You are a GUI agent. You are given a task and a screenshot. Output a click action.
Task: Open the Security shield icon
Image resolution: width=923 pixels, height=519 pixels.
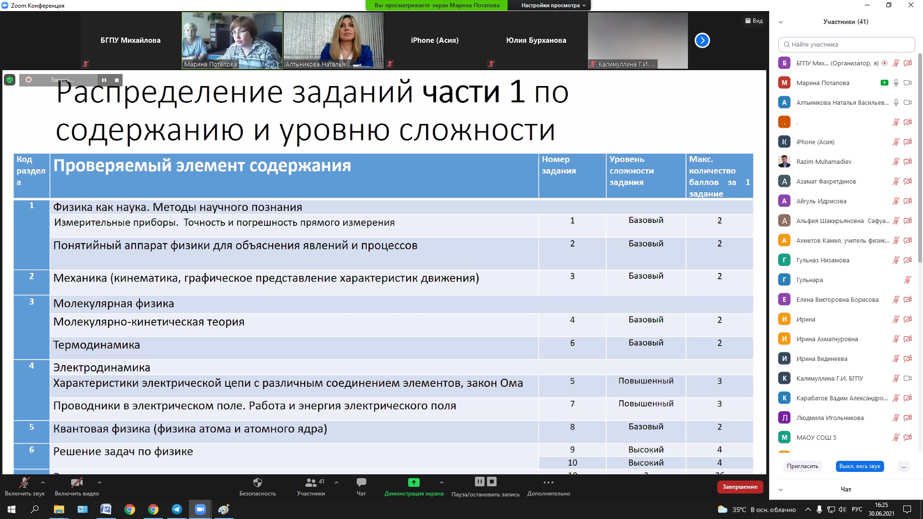258,482
